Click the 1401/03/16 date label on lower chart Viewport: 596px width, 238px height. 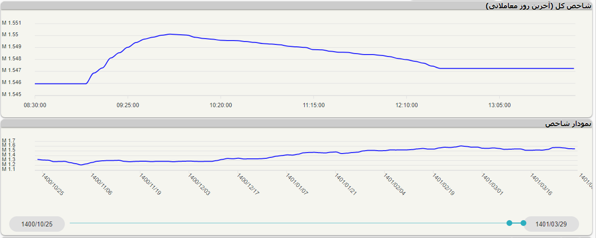pos(542,184)
